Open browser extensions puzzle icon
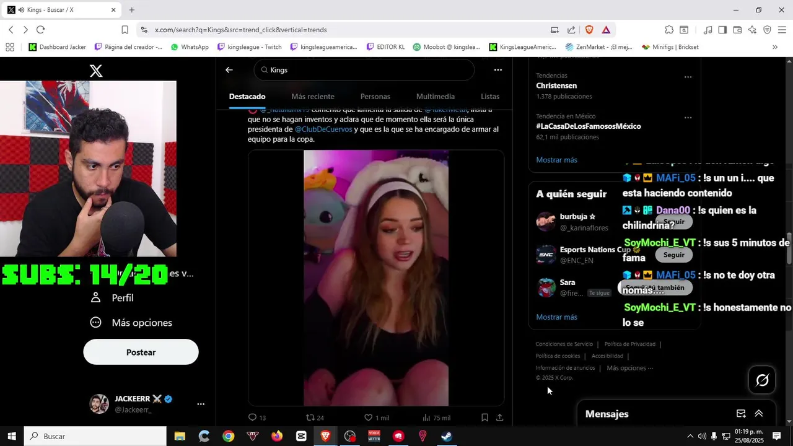The image size is (793, 446). pos(669,30)
